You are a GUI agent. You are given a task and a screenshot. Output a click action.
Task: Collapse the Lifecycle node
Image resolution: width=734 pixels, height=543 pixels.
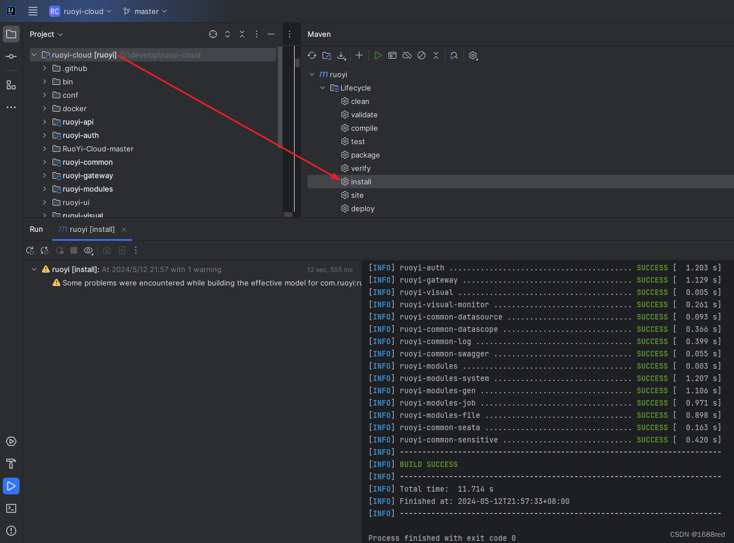click(x=323, y=88)
